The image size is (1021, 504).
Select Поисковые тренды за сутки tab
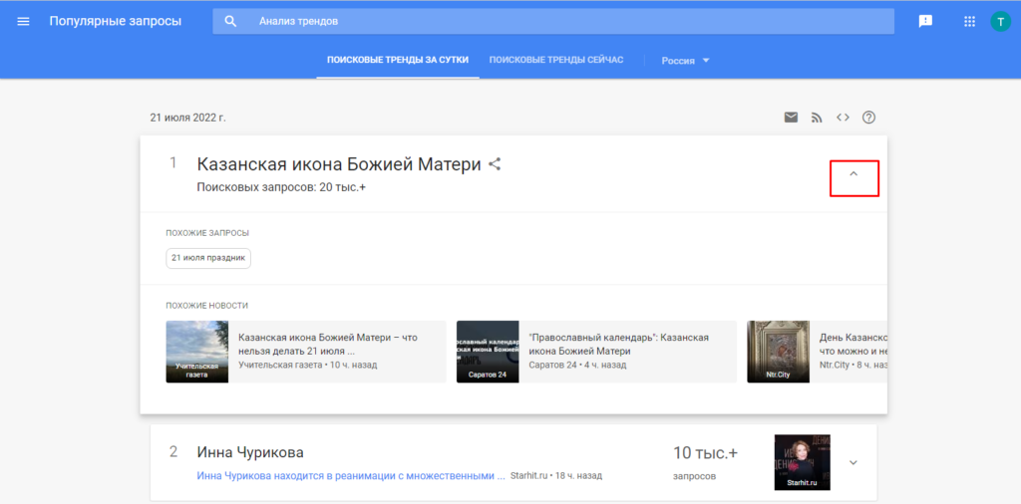[x=397, y=61]
